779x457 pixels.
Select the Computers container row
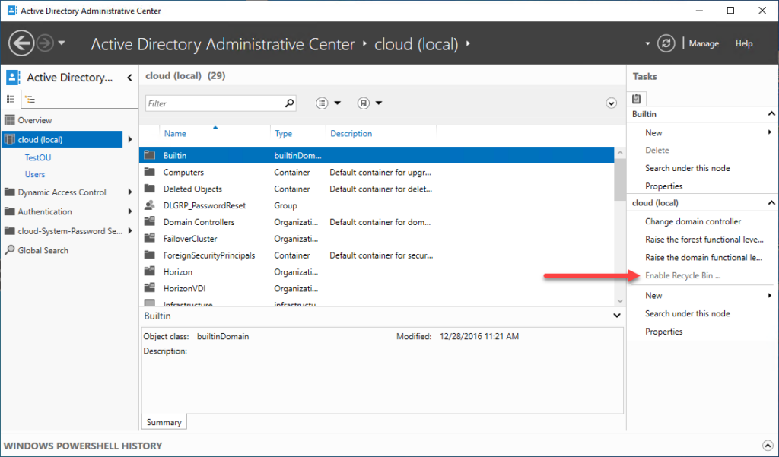click(x=377, y=173)
